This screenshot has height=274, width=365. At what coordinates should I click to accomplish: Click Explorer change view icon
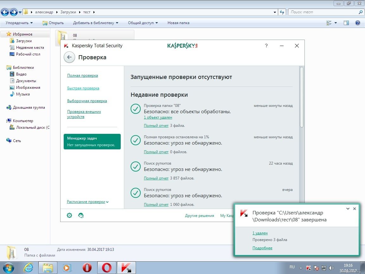coord(329,23)
